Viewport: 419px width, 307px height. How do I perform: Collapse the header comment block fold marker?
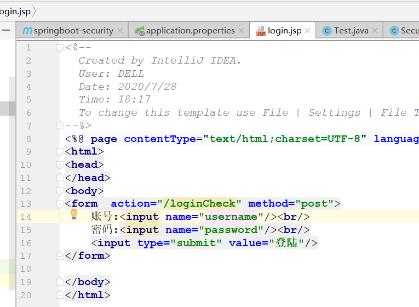click(60, 48)
